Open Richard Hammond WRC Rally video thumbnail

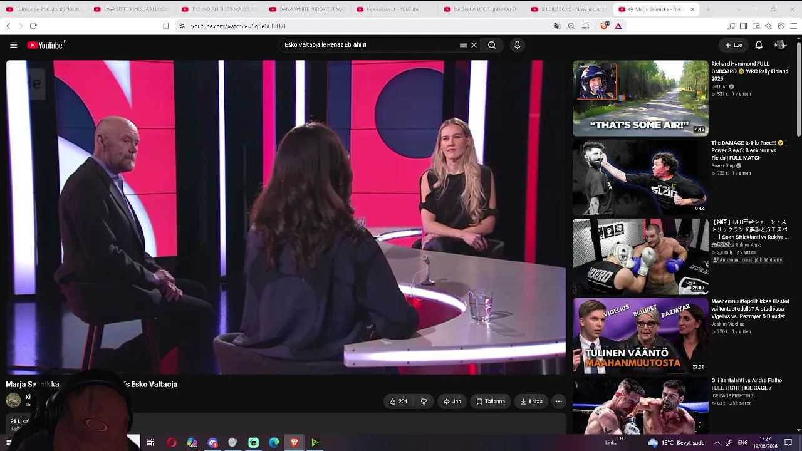click(640, 98)
